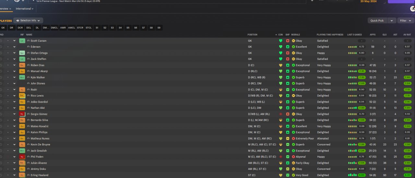This screenshot has width=415, height=178.
Task: Click Julián Álvarez's 7.54 rating pill
Action: click(362, 163)
